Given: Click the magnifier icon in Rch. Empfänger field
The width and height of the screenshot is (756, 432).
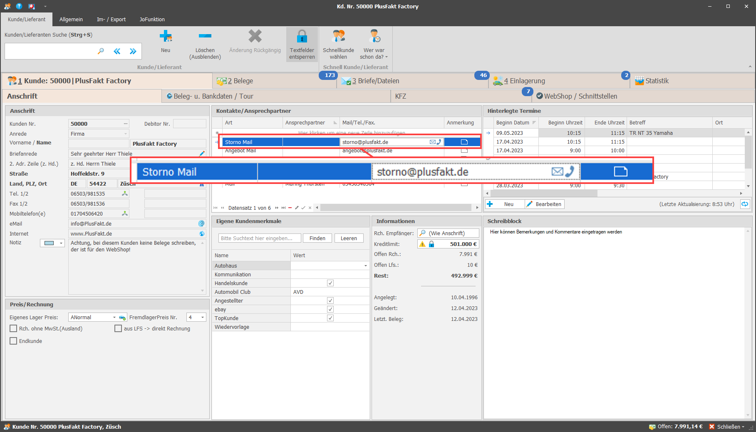Looking at the screenshot, I should [x=422, y=233].
